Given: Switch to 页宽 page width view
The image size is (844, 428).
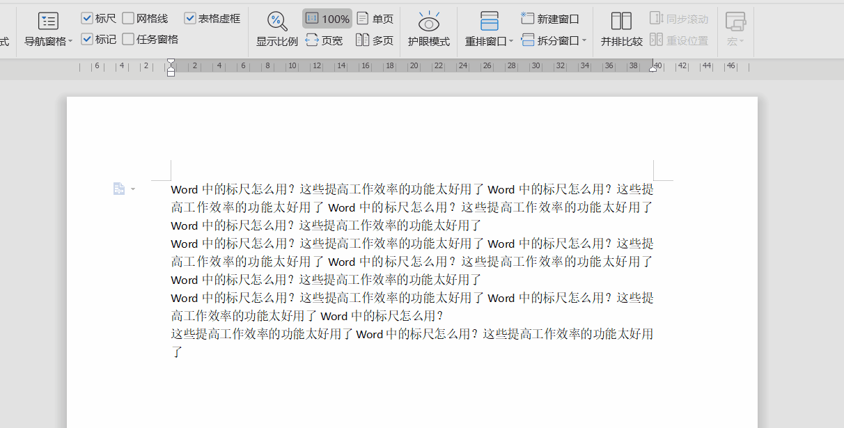Looking at the screenshot, I should (x=325, y=40).
